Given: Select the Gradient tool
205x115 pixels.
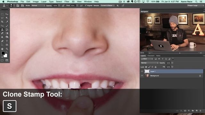Looking at the screenshot, I should tap(7, 33).
